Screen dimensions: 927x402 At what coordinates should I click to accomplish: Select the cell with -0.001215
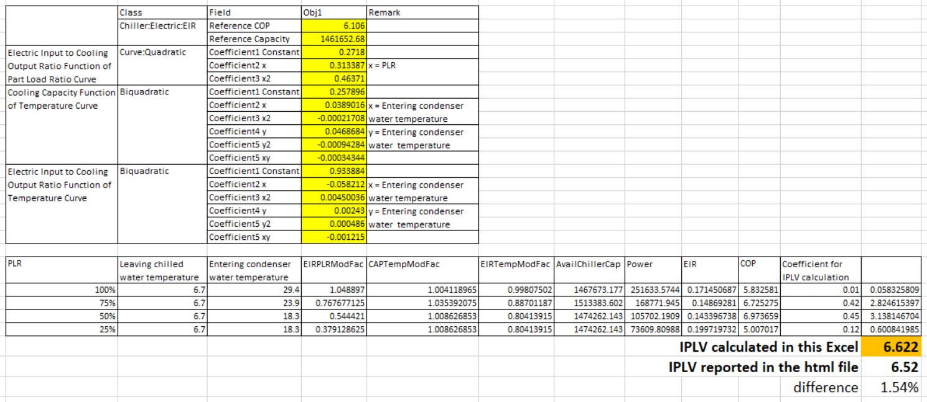coord(333,237)
